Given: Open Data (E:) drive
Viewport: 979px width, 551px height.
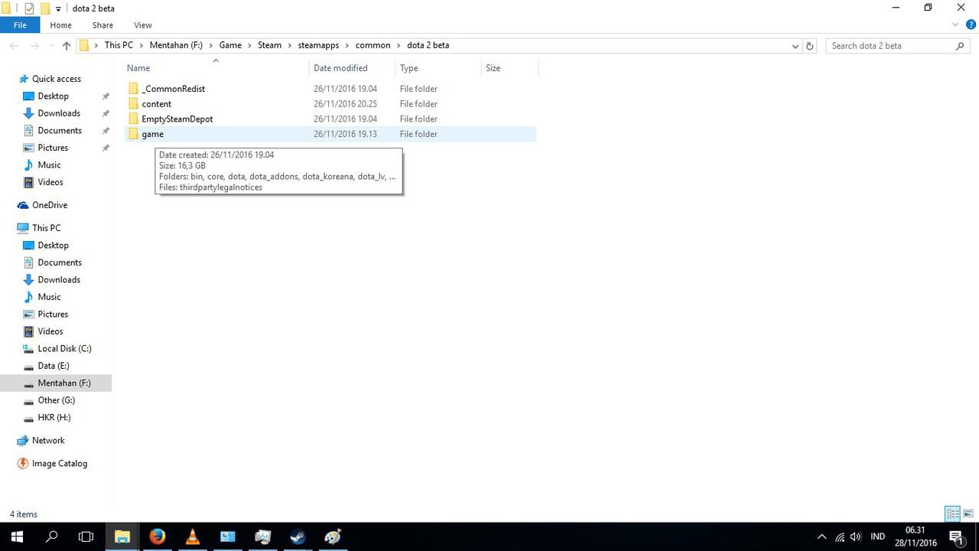Looking at the screenshot, I should pyautogui.click(x=54, y=366).
